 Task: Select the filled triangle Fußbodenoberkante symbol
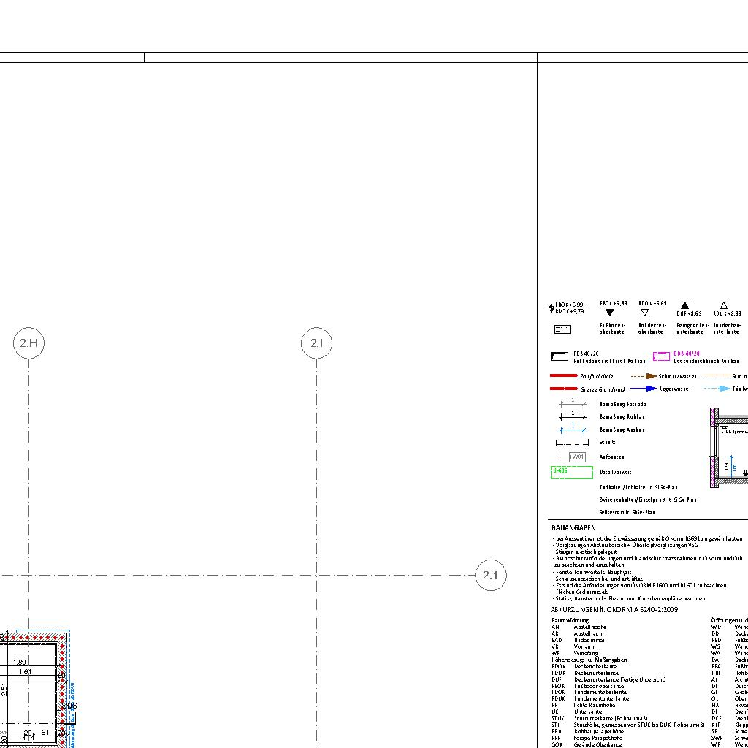[x=610, y=313]
